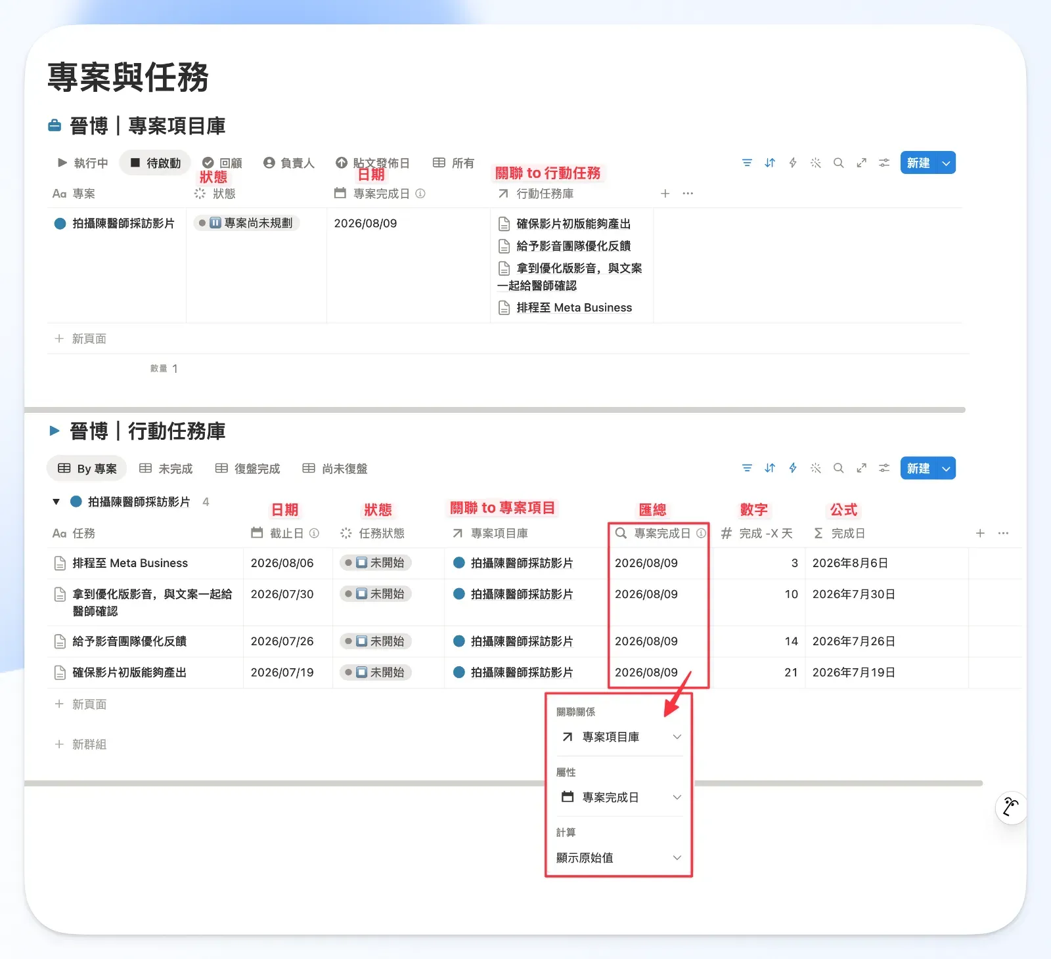Select By 專案 view tab
The height and width of the screenshot is (959, 1051).
87,469
